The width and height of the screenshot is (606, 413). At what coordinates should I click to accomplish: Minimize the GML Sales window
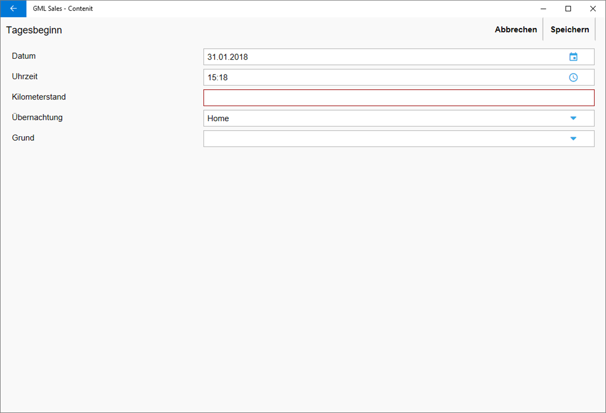pos(543,9)
